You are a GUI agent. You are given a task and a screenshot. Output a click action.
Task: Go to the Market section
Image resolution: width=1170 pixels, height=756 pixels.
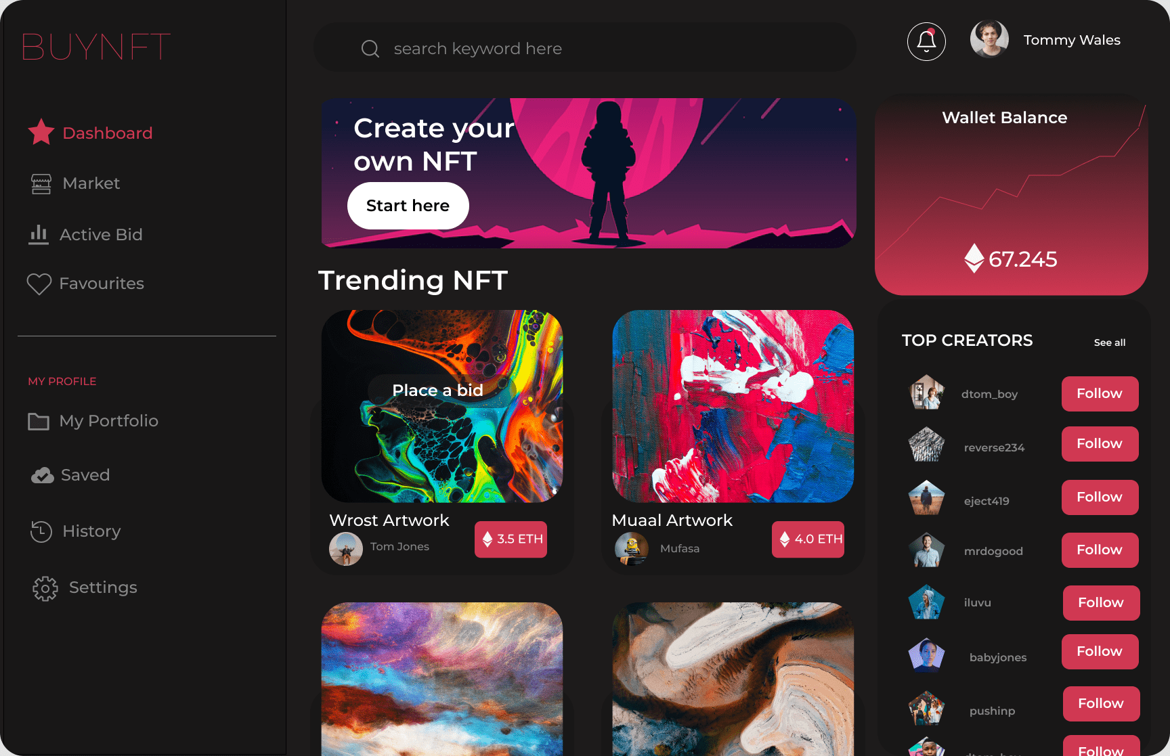point(76,183)
